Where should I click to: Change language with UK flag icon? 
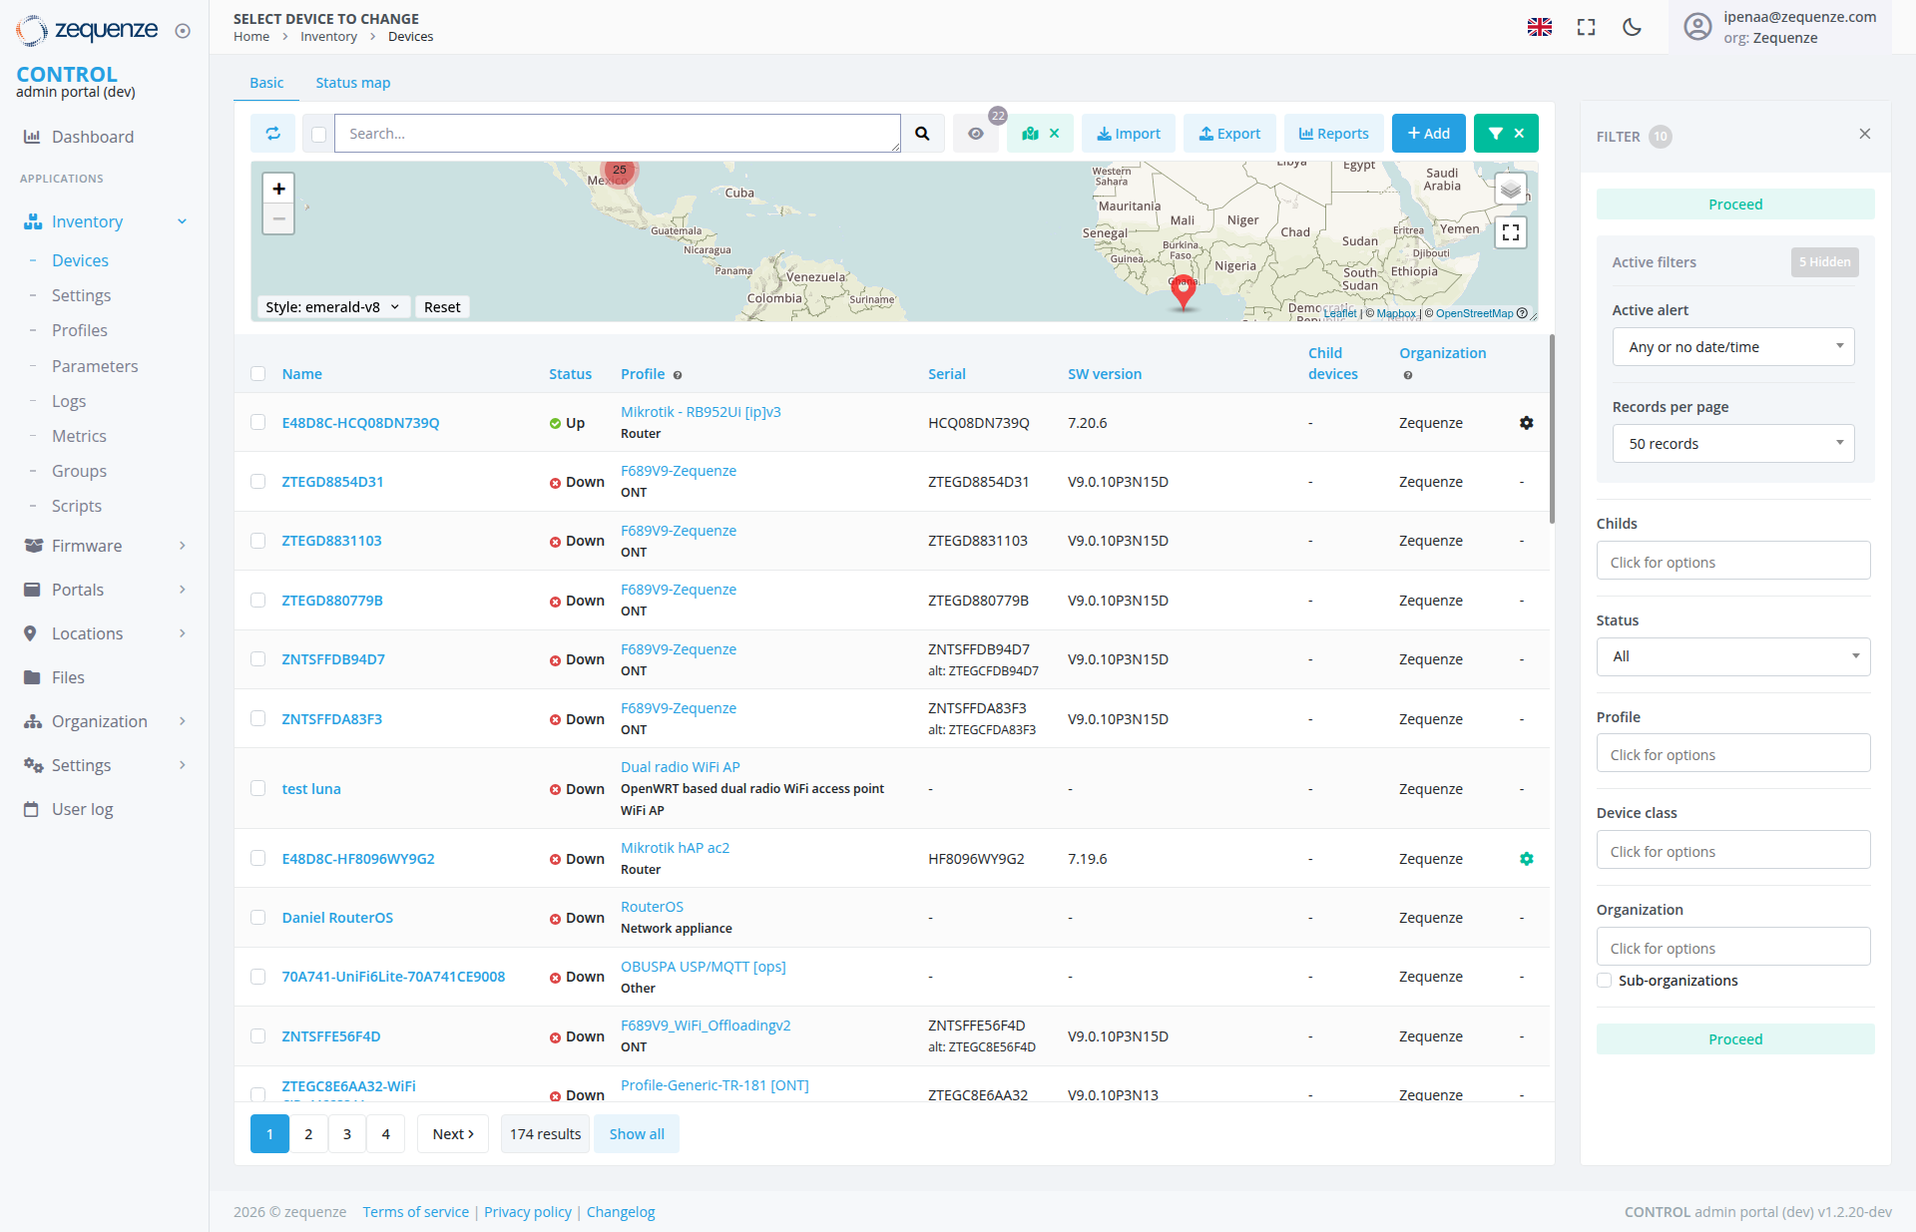click(x=1539, y=27)
